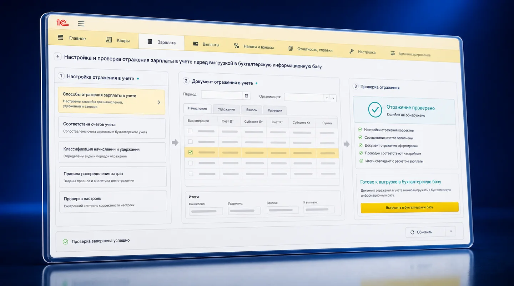Image resolution: width=514 pixels, height=286 pixels.
Task: Click Проводки соответствуют настройкам check item
Action: (x=390, y=153)
